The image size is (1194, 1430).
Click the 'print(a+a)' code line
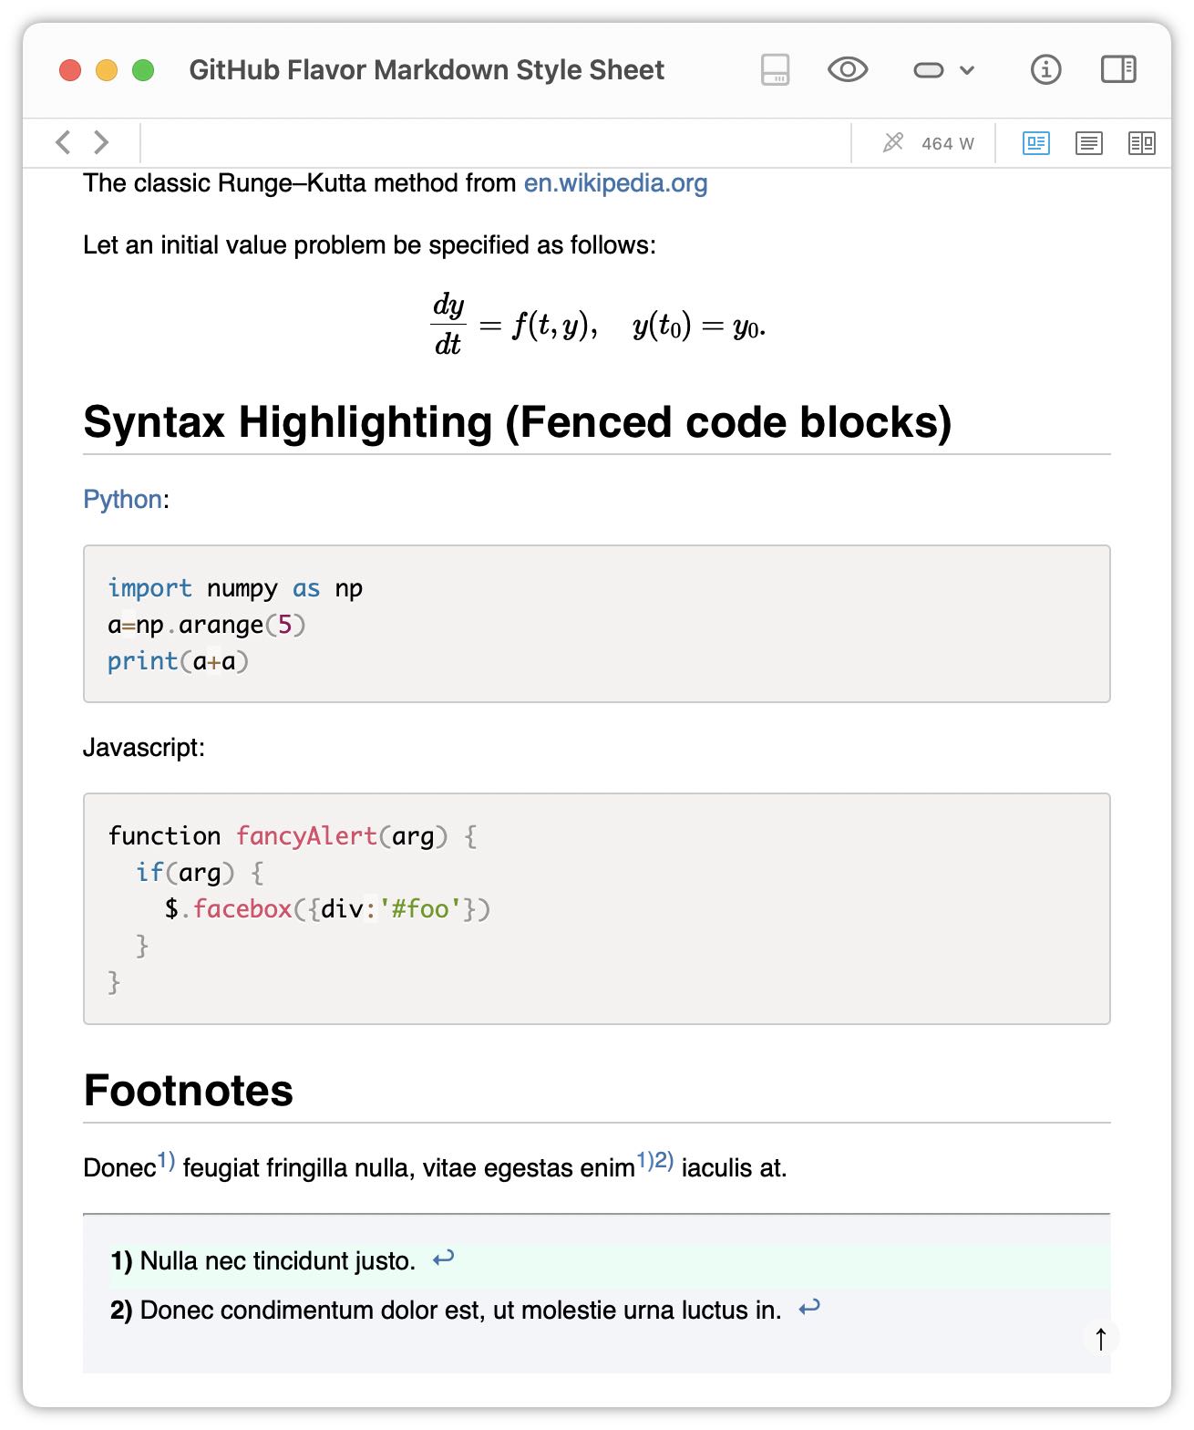(179, 661)
